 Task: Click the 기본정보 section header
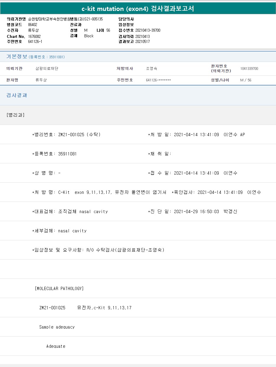point(17,57)
